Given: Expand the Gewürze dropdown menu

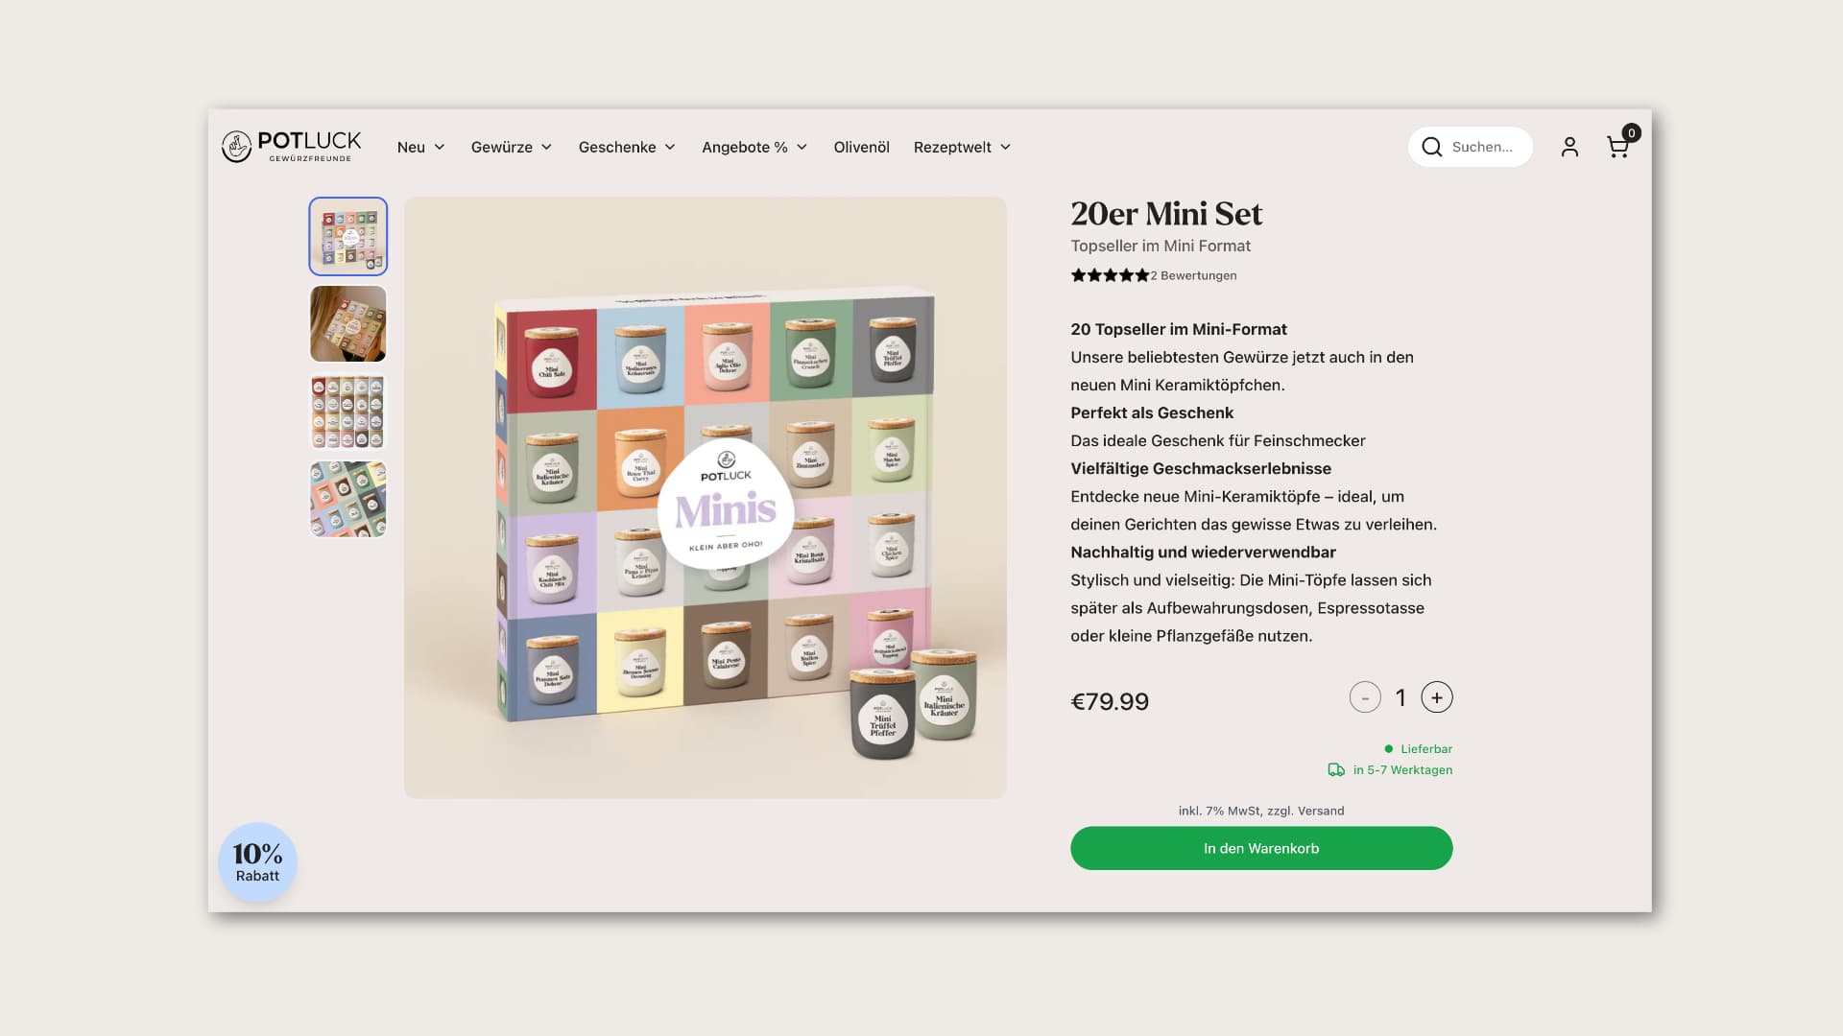Looking at the screenshot, I should (x=512, y=147).
